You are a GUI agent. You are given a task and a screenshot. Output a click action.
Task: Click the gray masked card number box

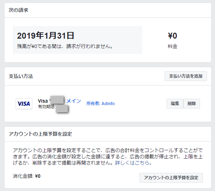(x=57, y=100)
